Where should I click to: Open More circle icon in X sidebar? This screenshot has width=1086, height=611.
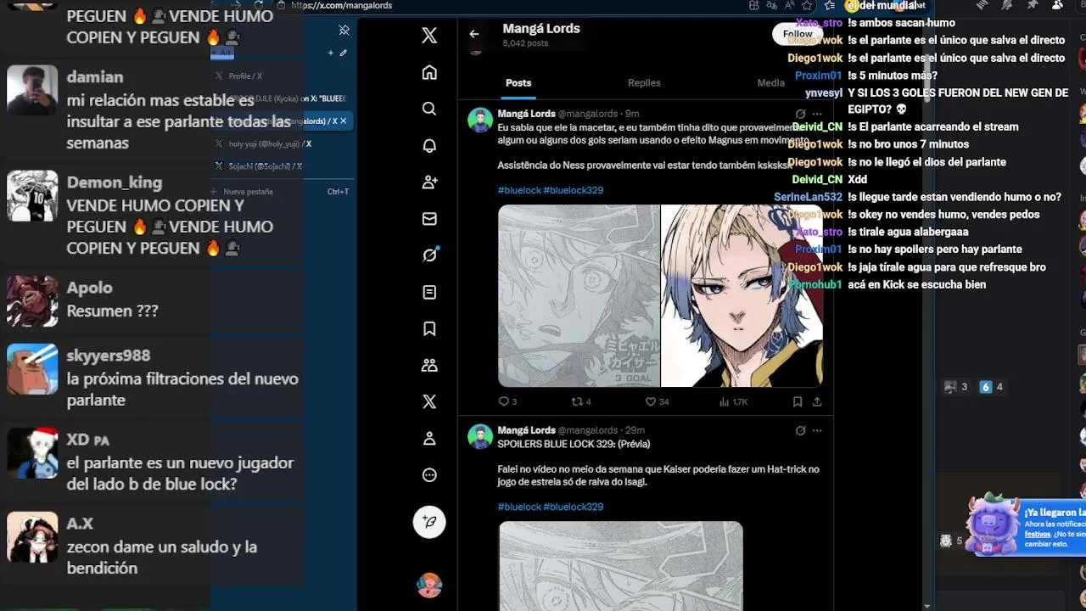[x=429, y=475]
